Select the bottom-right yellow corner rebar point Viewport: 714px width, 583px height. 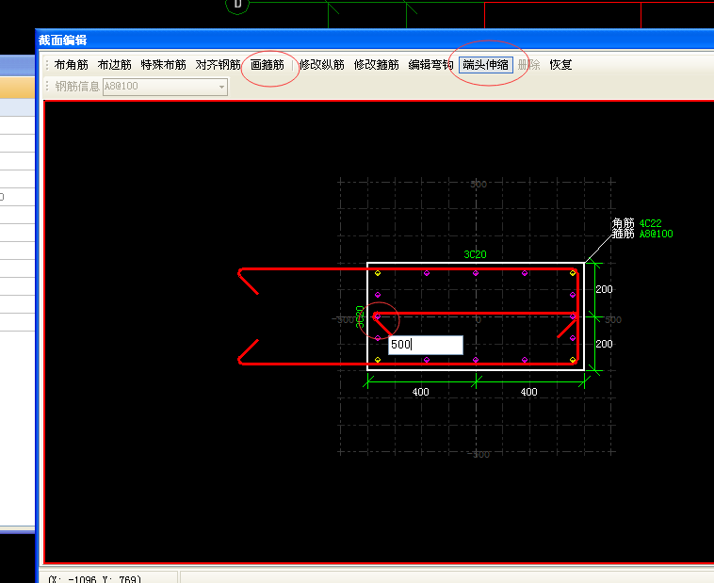tap(573, 360)
